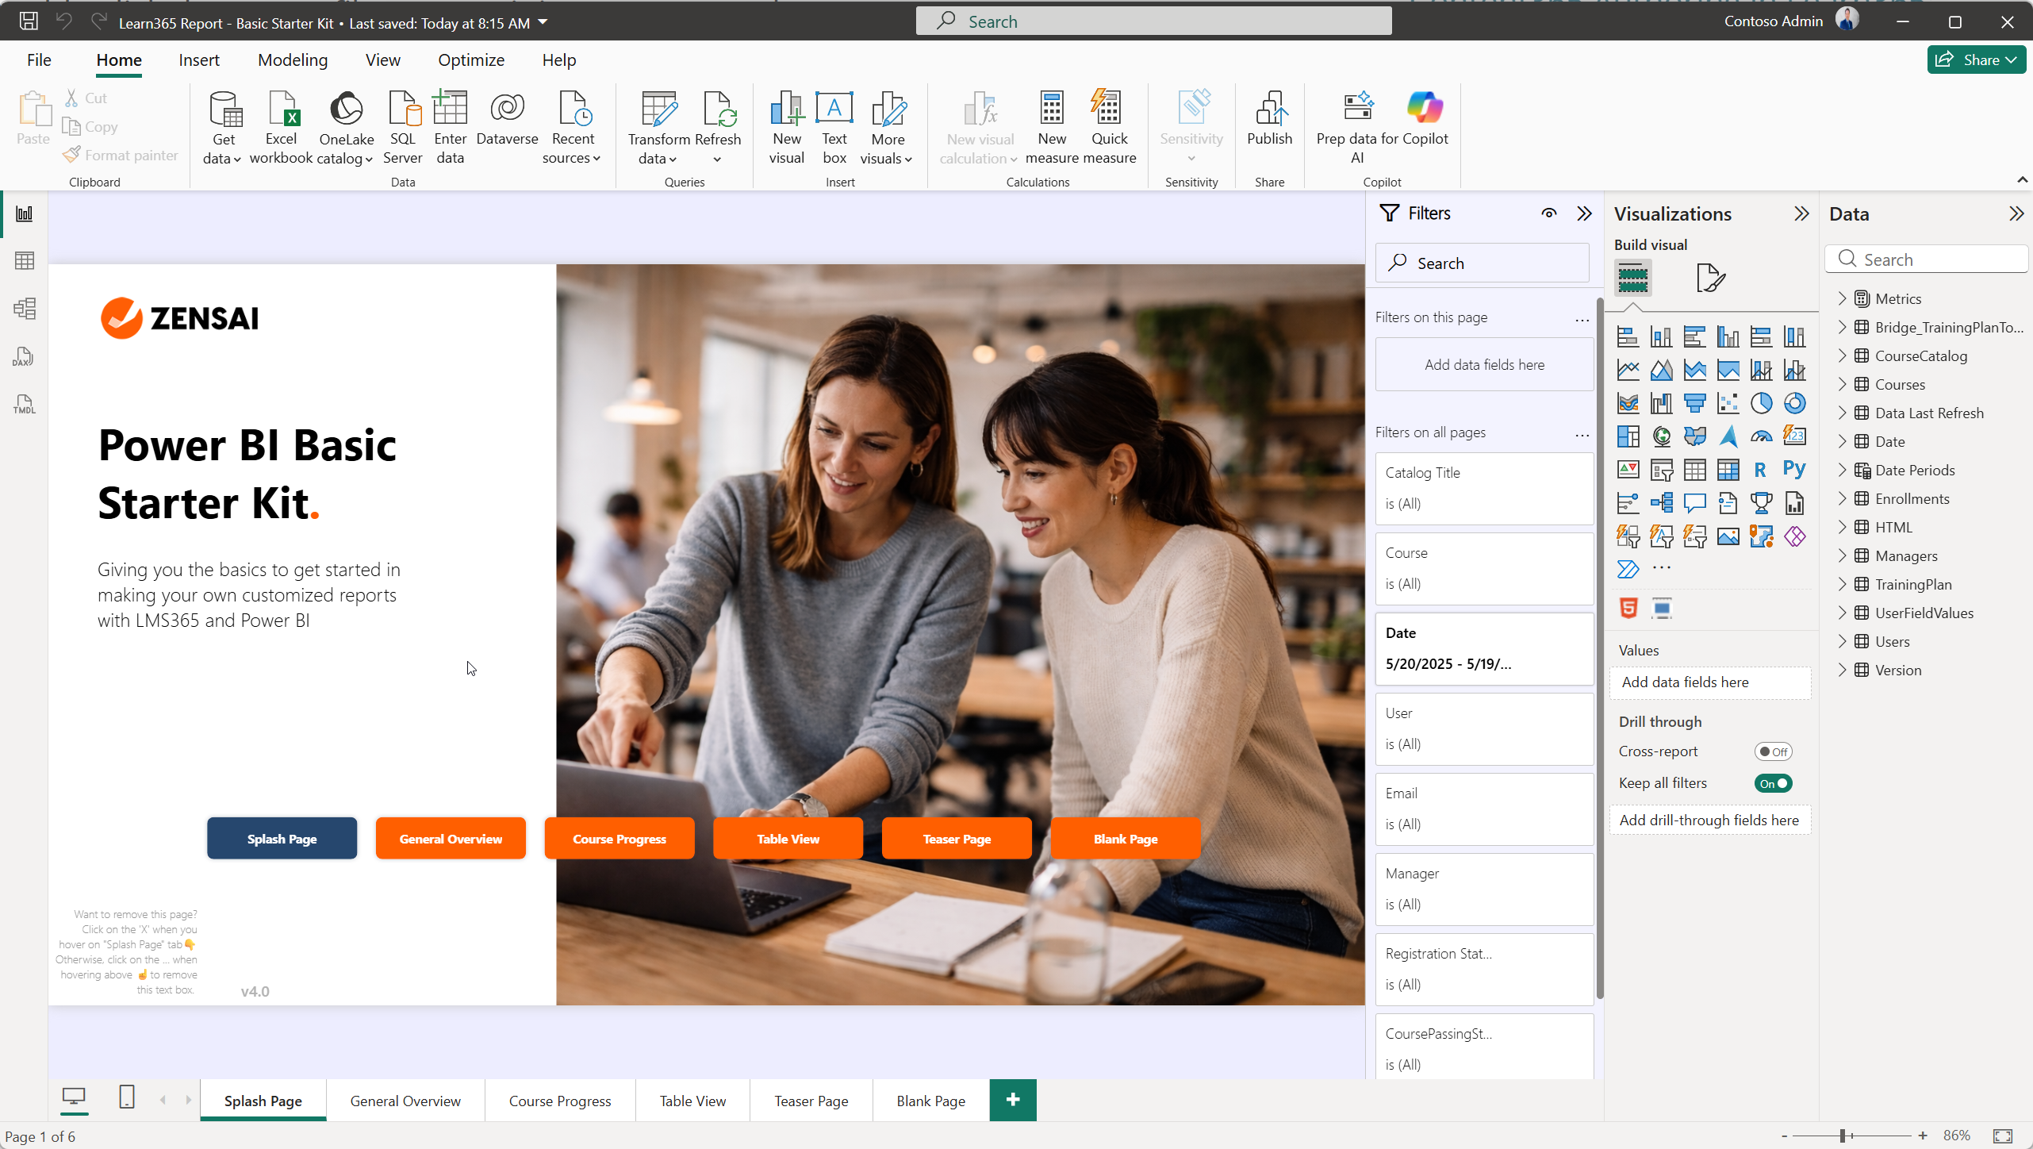Click the title bar Search box
The width and height of the screenshot is (2033, 1149).
coord(1153,21)
